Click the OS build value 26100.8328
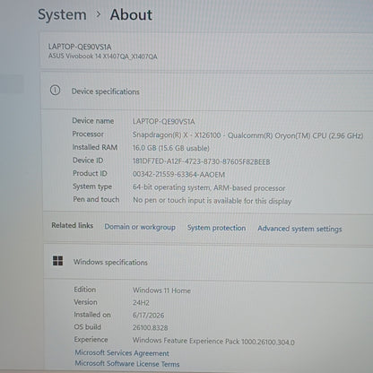The image size is (373, 373). 150,328
